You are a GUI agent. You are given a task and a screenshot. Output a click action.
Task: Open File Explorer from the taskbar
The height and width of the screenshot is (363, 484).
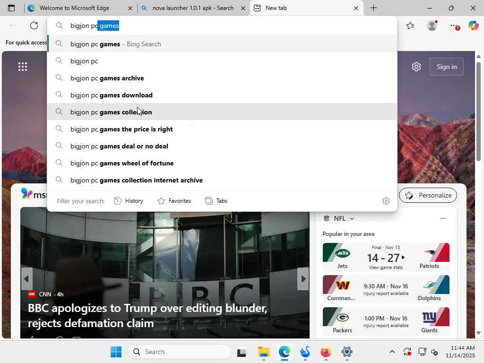tap(264, 352)
